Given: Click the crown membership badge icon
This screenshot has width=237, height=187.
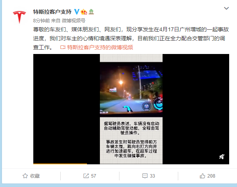Looking at the screenshot, I should click(x=84, y=12).
